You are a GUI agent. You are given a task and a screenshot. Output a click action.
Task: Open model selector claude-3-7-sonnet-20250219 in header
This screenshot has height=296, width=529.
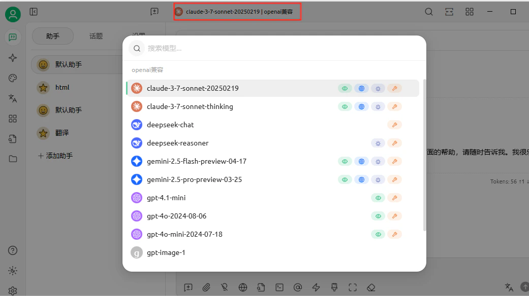coord(237,12)
